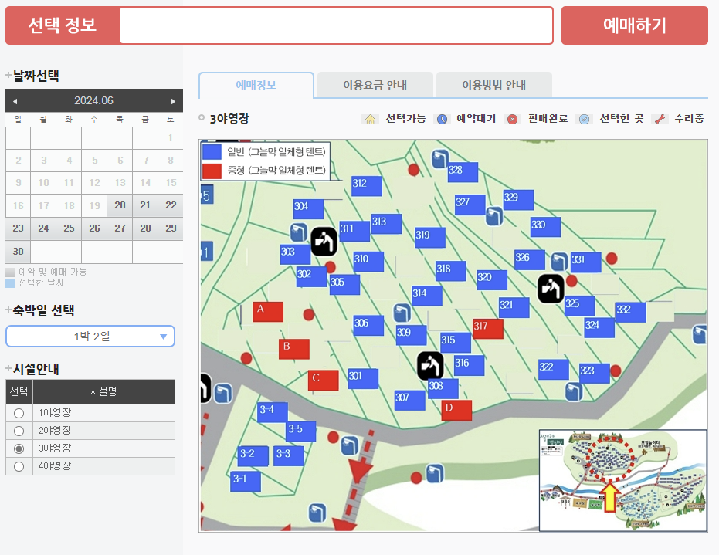719x555 pixels.
Task: Select campsite 3-5 on the map
Action: (x=301, y=431)
